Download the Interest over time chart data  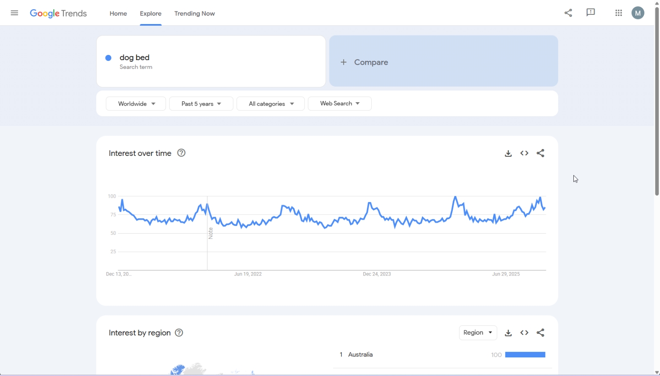coord(508,153)
